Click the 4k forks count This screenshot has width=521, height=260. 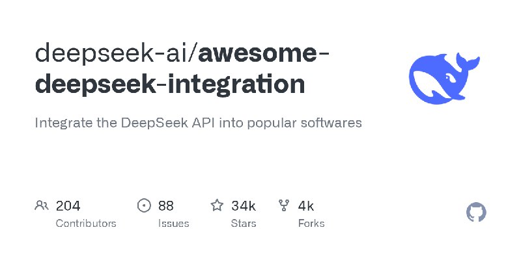tap(306, 206)
